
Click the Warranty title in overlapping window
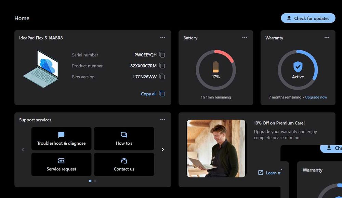click(312, 170)
